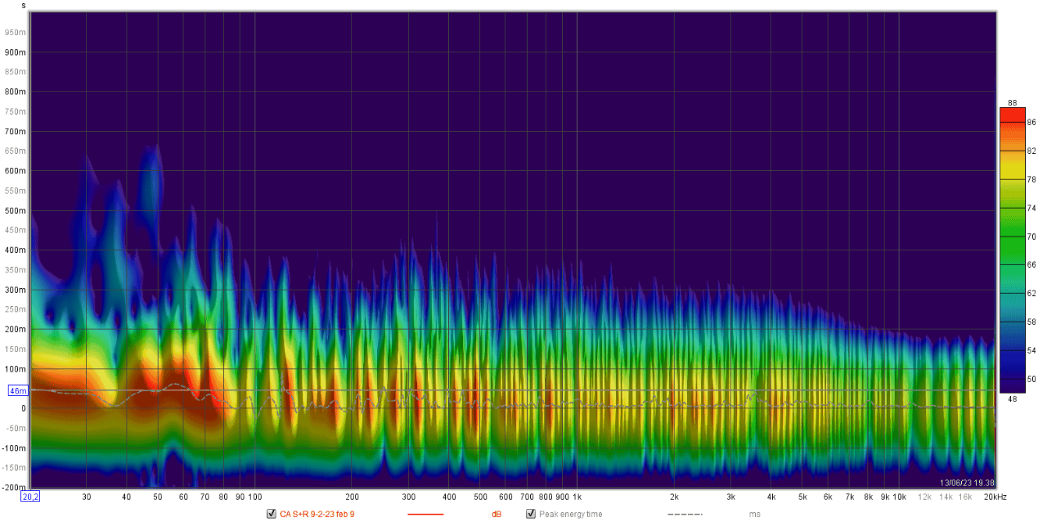The height and width of the screenshot is (527, 1047).
Task: Click the 13/06/23 19:38 timestamp on graph
Action: (x=967, y=483)
